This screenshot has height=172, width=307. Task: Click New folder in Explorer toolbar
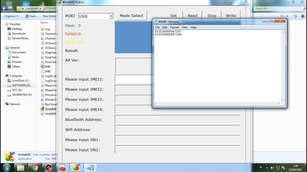[x=49, y=16]
